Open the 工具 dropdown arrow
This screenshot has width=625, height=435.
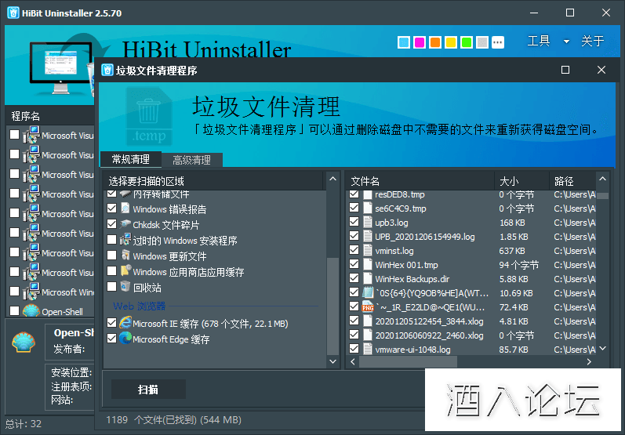point(566,42)
